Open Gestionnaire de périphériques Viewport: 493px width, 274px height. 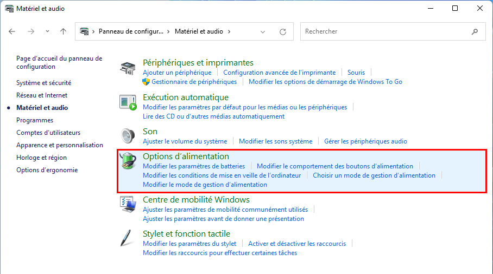(x=194, y=82)
